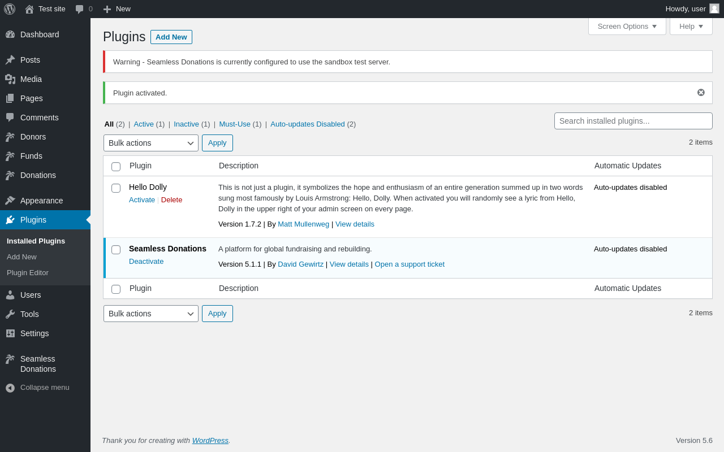Open the Posts menu item
Image resolution: width=724 pixels, height=452 pixels.
(45, 60)
